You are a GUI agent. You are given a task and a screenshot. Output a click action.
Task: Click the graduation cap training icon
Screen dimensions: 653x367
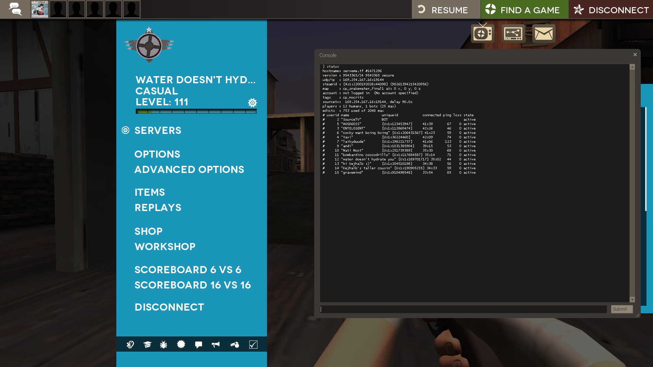[147, 345]
